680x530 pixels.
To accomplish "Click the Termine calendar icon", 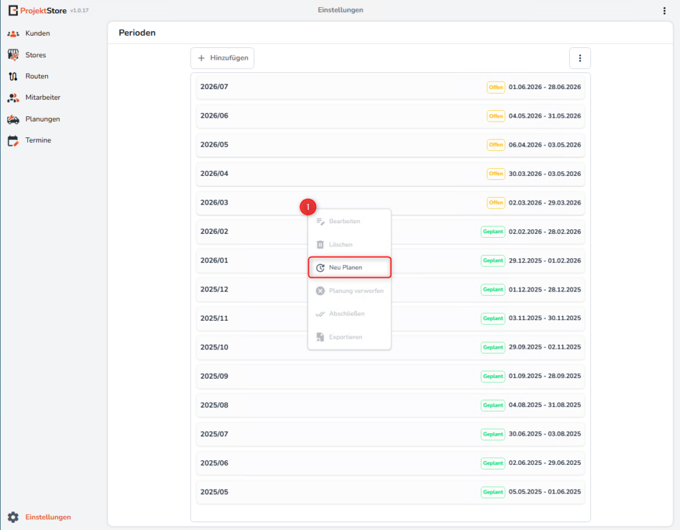I will (13, 141).
